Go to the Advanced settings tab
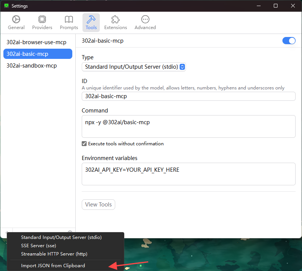The image size is (302, 271). [145, 23]
